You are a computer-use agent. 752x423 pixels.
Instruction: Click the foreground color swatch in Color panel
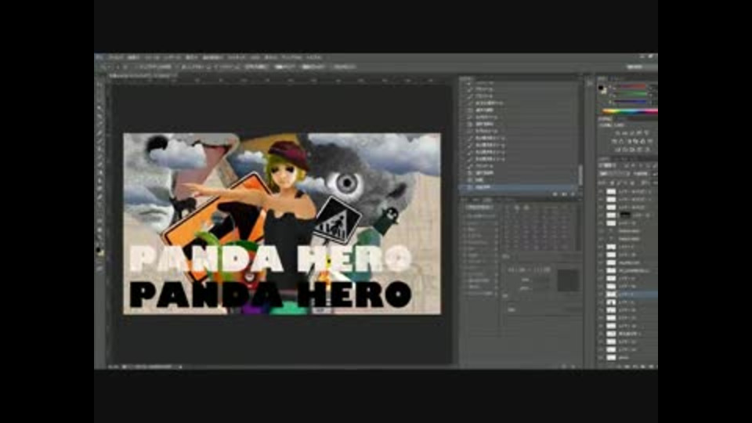coord(601,87)
